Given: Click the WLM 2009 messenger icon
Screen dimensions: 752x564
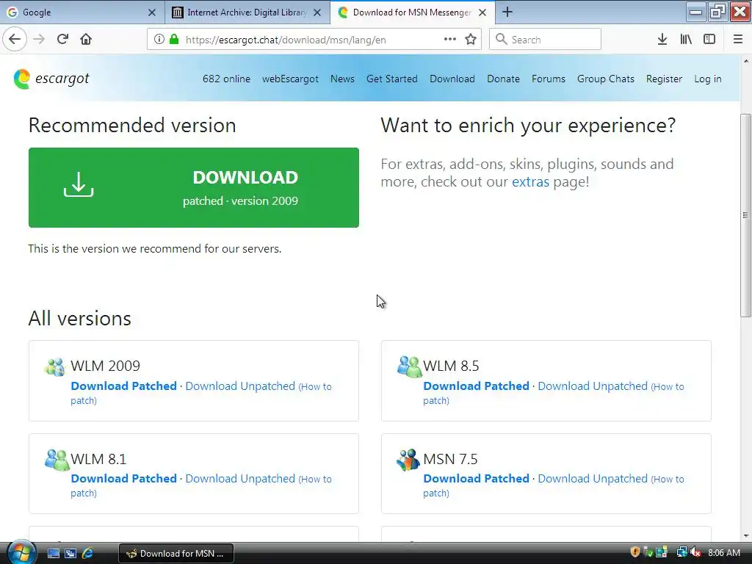Looking at the screenshot, I should coord(54,367).
